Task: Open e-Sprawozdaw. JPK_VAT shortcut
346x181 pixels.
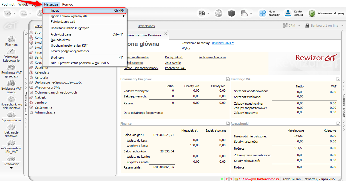Action: [11, 146]
